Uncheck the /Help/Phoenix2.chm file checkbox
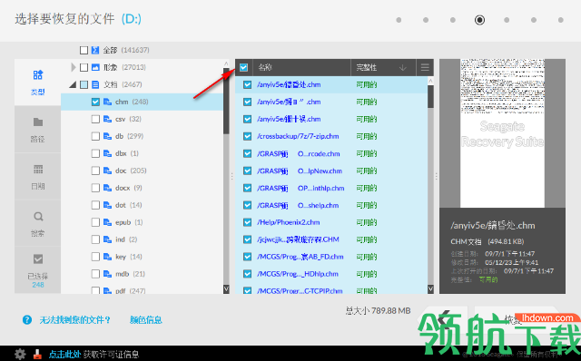 pyautogui.click(x=248, y=222)
